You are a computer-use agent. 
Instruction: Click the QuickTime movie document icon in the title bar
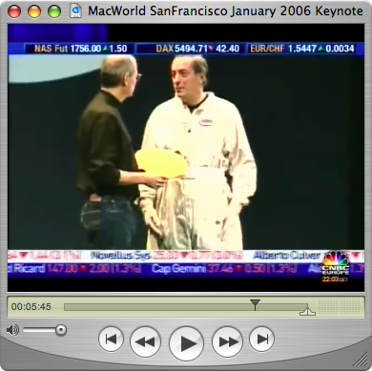pos(75,10)
